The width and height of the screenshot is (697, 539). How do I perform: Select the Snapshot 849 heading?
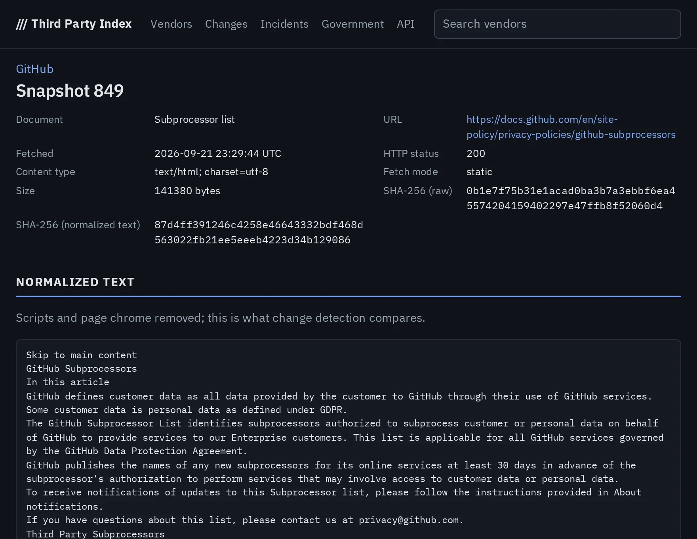tap(70, 91)
